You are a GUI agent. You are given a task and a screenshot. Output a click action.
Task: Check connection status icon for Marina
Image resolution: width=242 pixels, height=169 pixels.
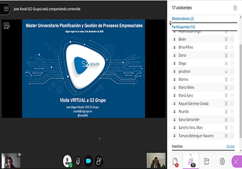point(226,80)
